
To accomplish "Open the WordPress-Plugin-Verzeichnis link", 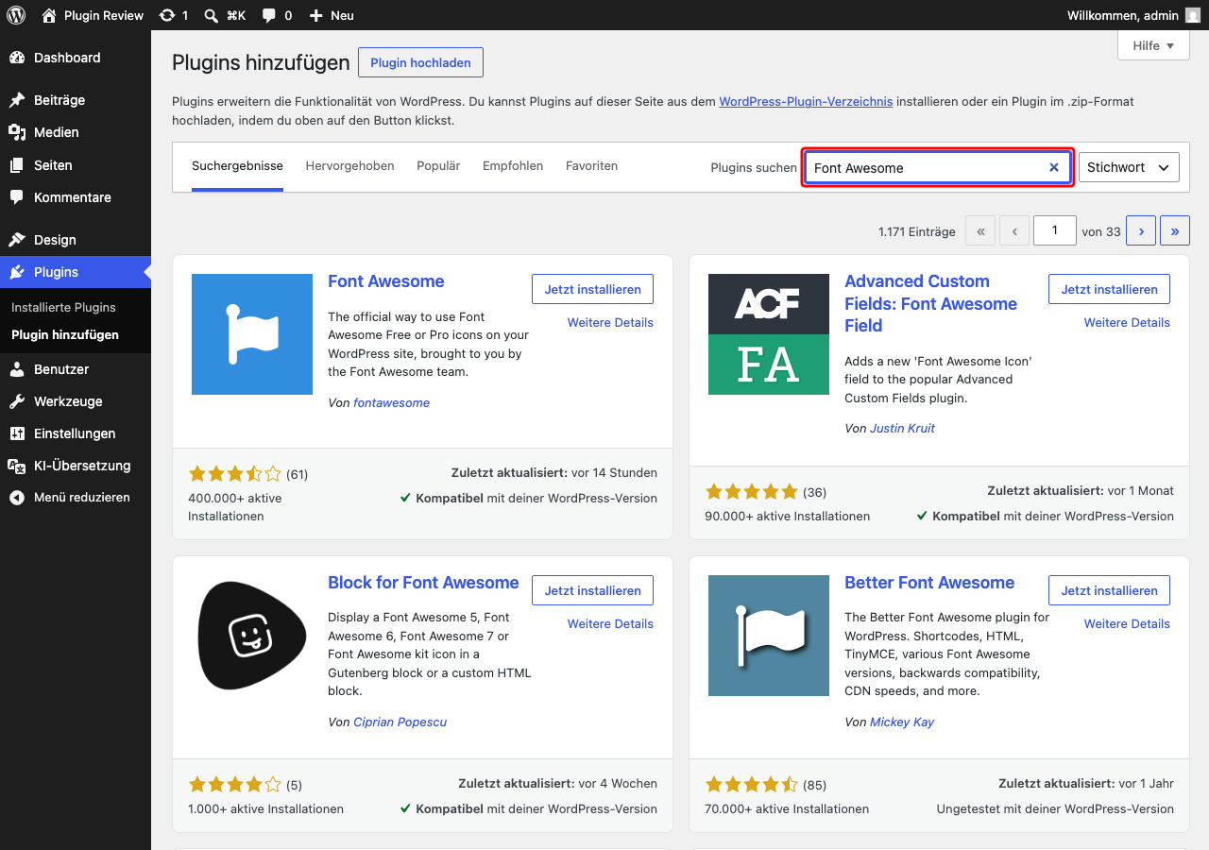I will tap(806, 101).
